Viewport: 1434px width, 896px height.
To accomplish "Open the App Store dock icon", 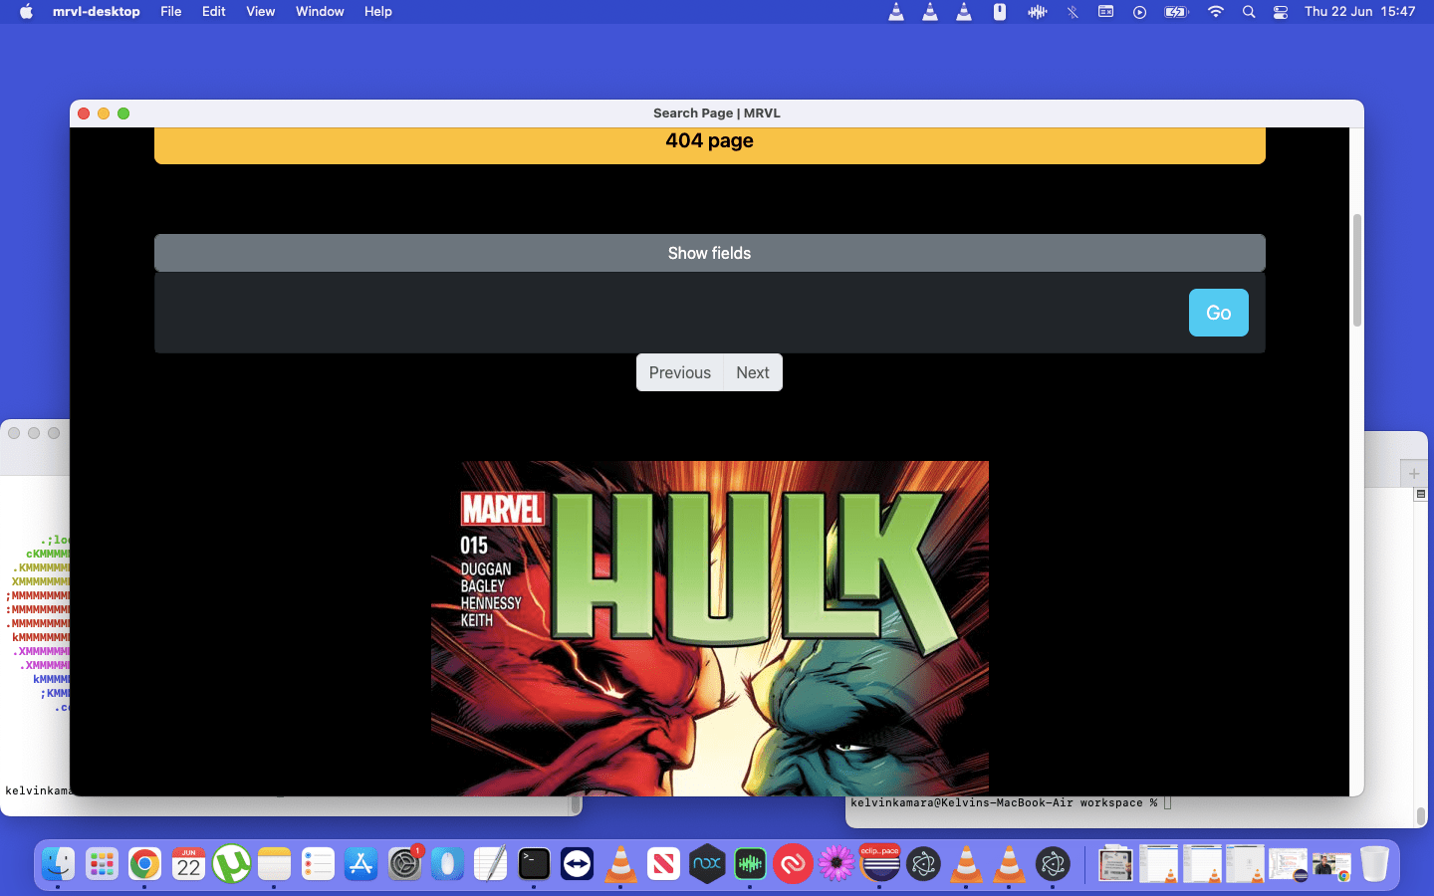I will (360, 864).
